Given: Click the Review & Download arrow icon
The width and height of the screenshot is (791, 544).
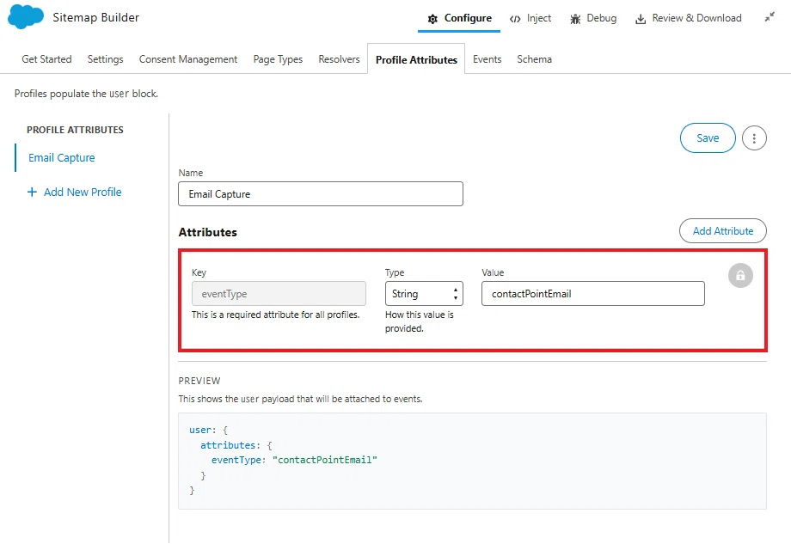Looking at the screenshot, I should [641, 19].
